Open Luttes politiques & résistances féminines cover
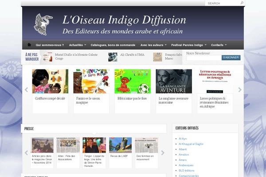266x177 pixels. tap(215, 81)
